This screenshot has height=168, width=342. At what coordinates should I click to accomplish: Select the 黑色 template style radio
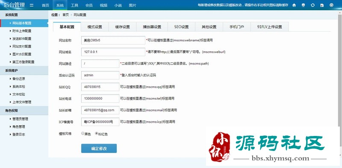83,133
